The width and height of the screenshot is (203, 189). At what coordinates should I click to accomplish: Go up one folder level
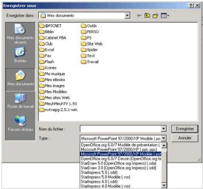click(x=147, y=16)
